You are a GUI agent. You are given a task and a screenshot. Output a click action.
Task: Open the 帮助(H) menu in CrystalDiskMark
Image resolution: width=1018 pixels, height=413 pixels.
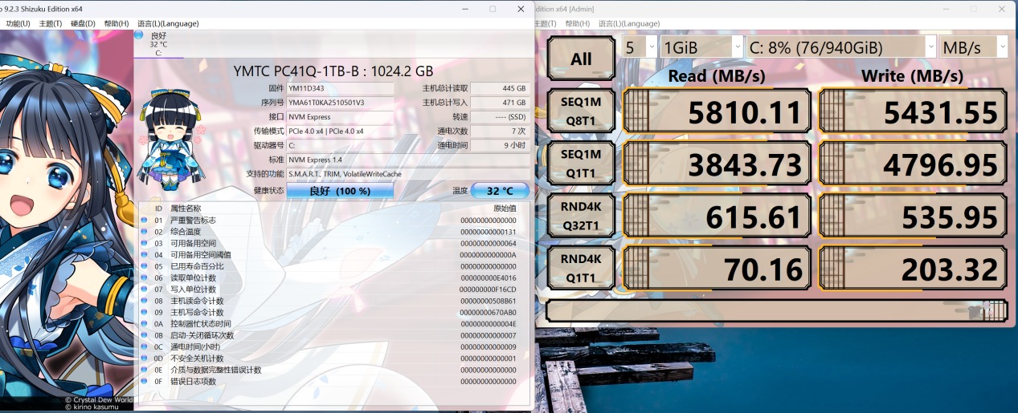577,23
